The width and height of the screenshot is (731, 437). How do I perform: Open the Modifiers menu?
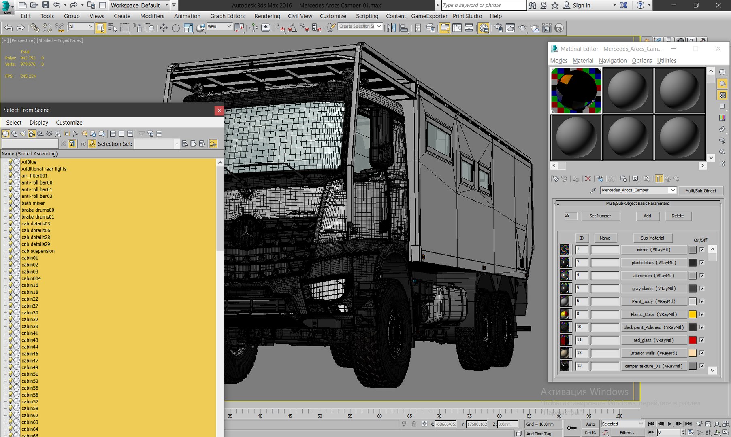pyautogui.click(x=152, y=16)
